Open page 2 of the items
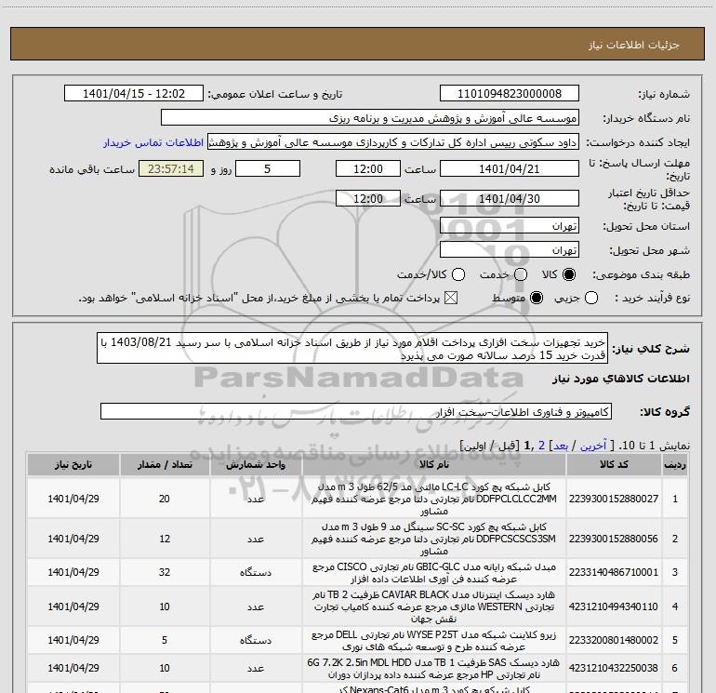The height and width of the screenshot is (693, 716). (541, 446)
